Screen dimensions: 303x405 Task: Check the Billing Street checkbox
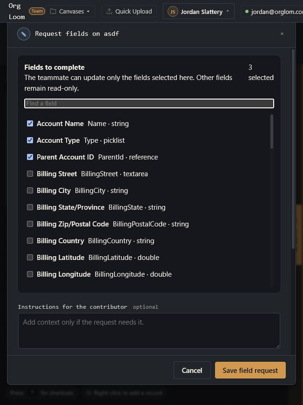point(30,174)
